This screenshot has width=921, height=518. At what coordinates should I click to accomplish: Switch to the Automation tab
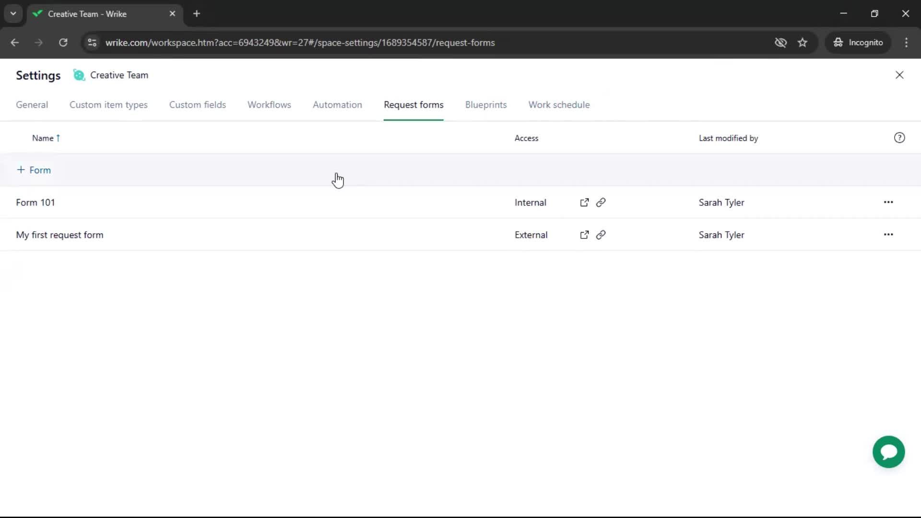337,105
